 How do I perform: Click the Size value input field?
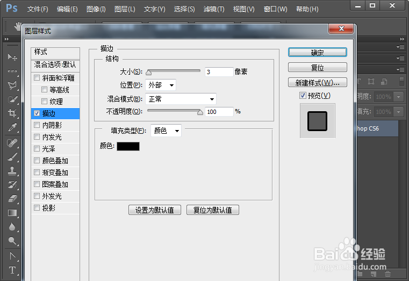point(219,71)
